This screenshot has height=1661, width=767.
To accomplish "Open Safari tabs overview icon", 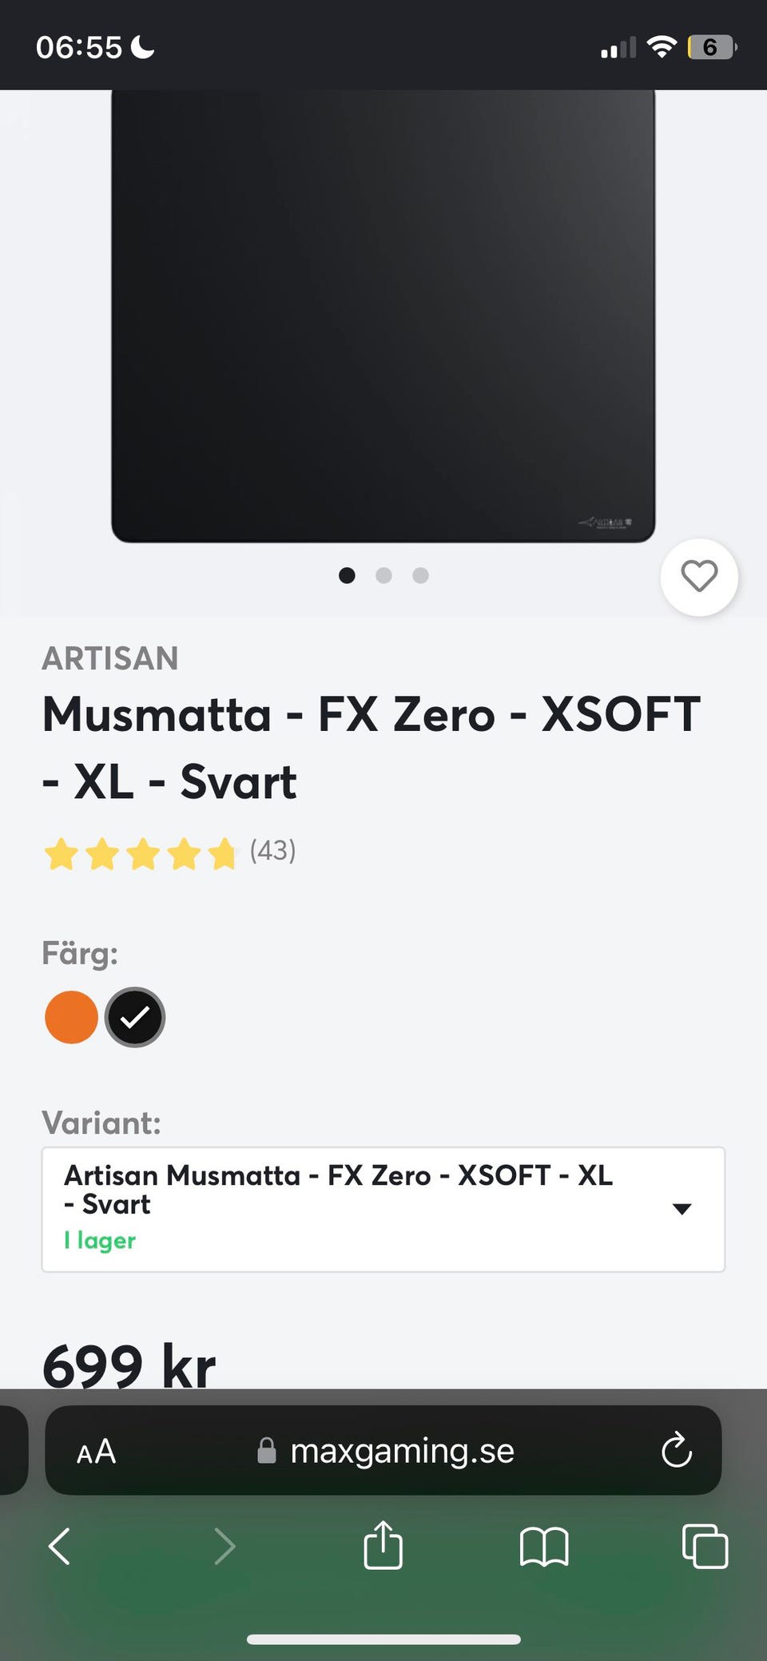I will 705,1546.
